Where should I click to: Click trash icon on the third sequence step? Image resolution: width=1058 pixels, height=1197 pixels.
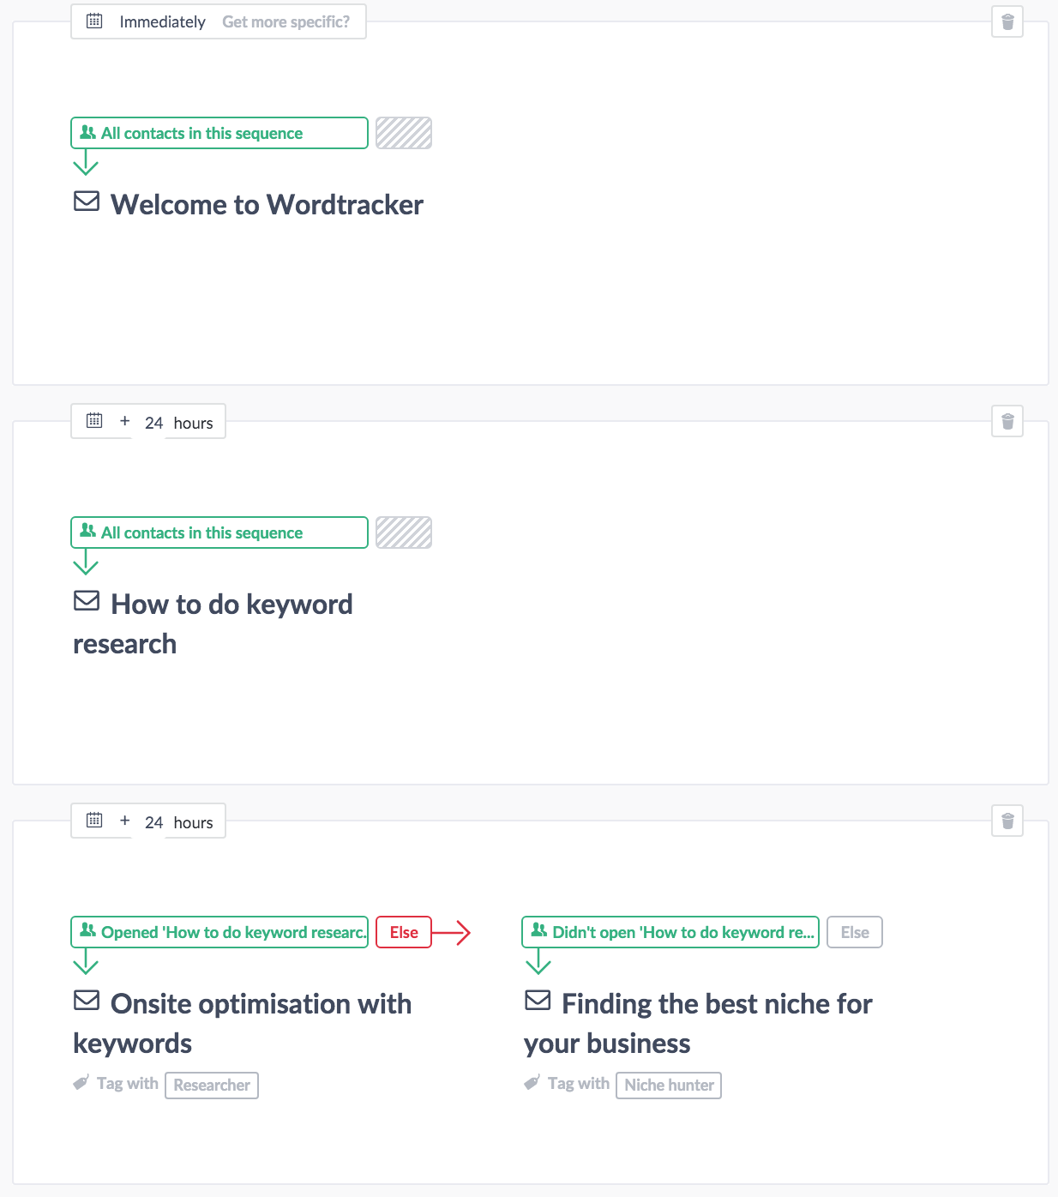(x=1007, y=821)
